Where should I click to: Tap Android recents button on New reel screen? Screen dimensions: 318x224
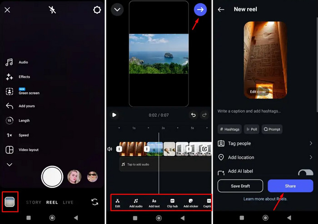(x=242, y=218)
